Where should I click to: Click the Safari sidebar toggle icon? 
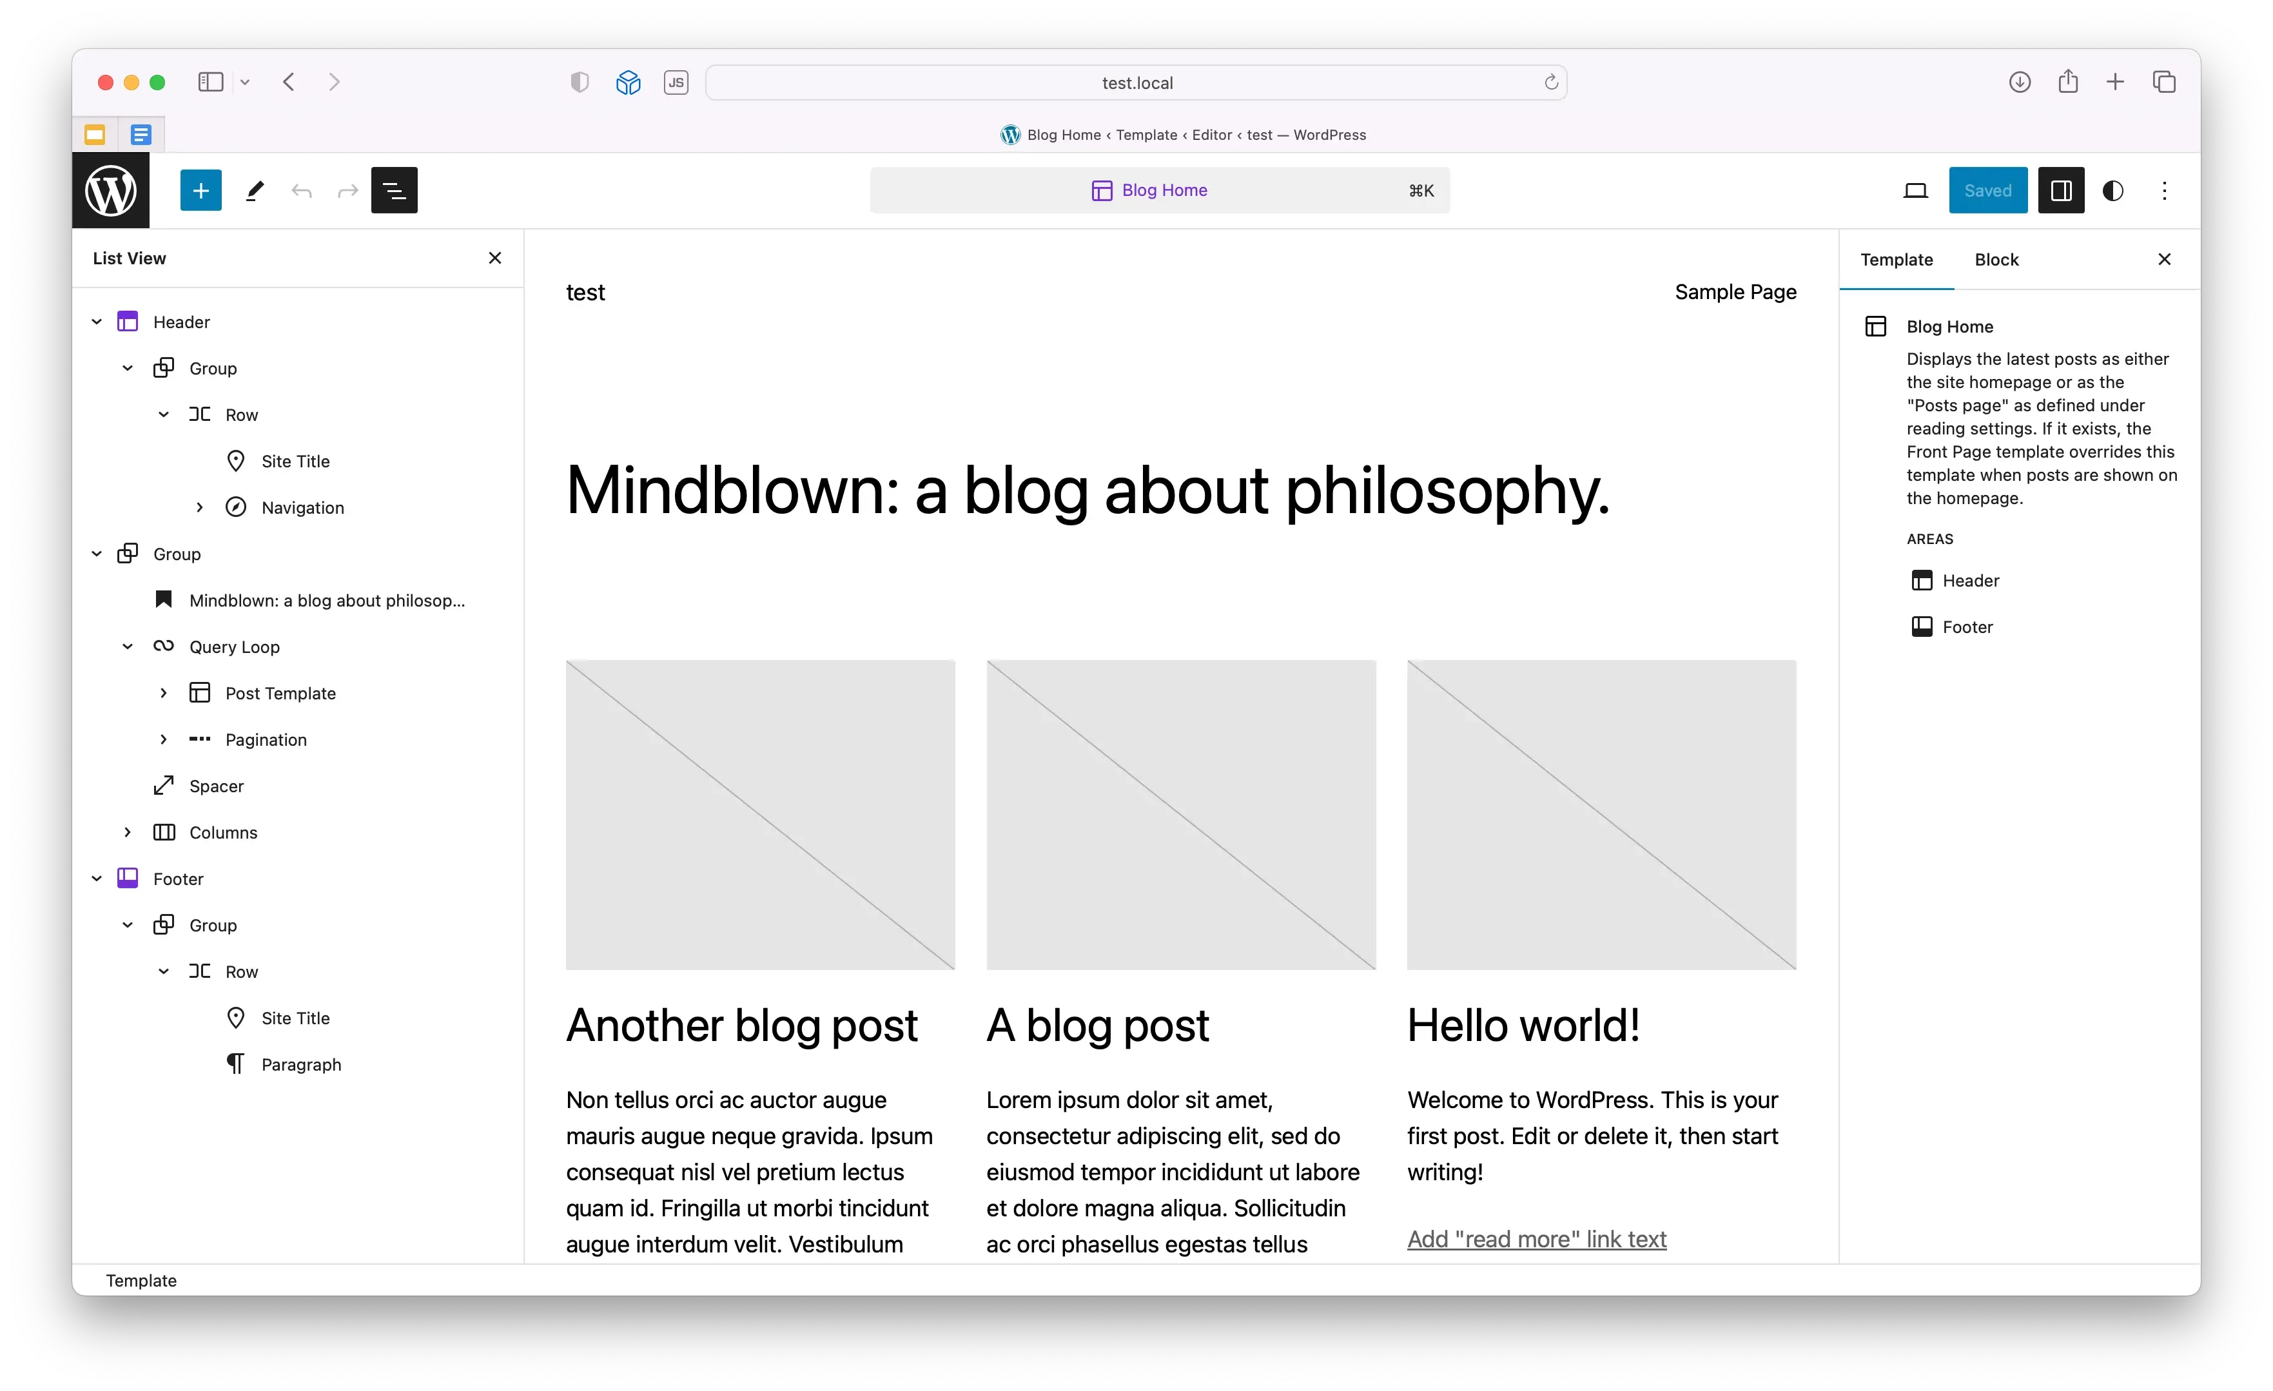(x=210, y=82)
